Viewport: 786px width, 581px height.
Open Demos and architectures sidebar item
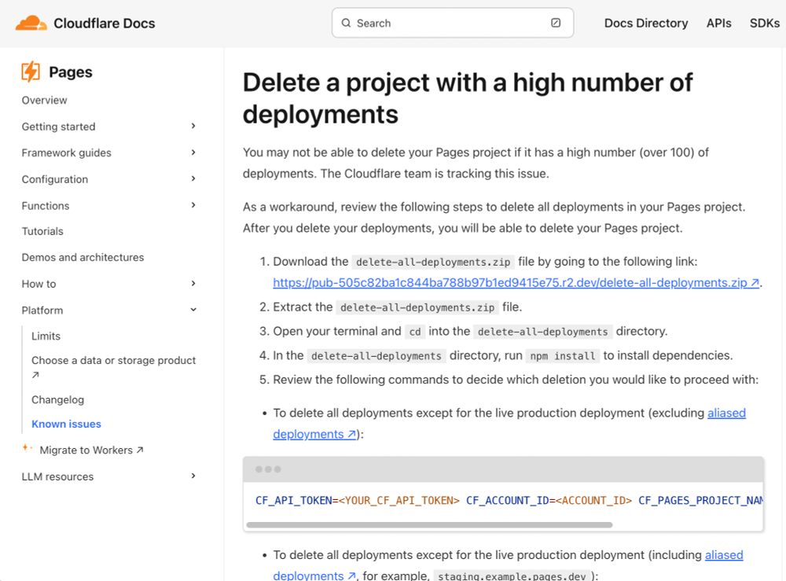click(83, 257)
